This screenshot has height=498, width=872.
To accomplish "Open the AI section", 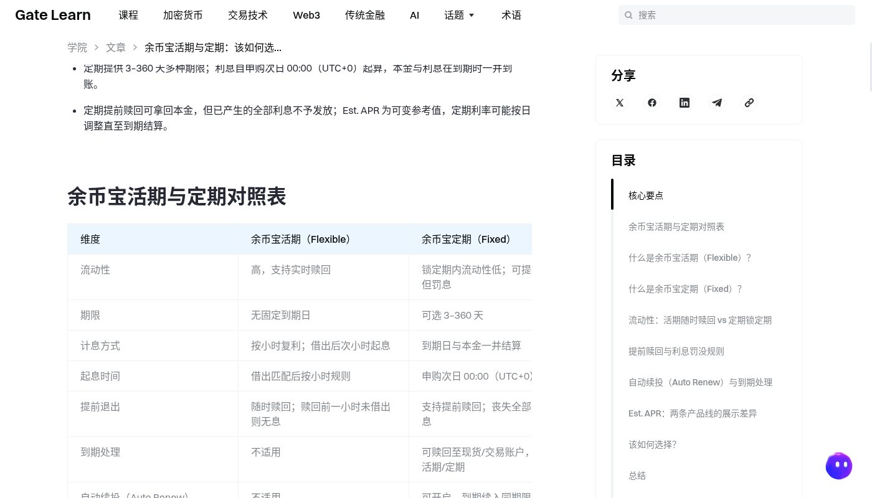I will 415,15.
